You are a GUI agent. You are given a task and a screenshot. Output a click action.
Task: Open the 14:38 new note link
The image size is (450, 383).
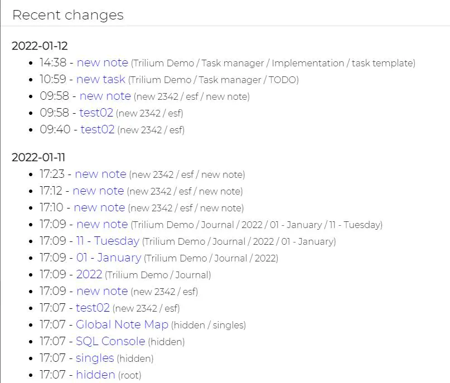click(x=102, y=63)
